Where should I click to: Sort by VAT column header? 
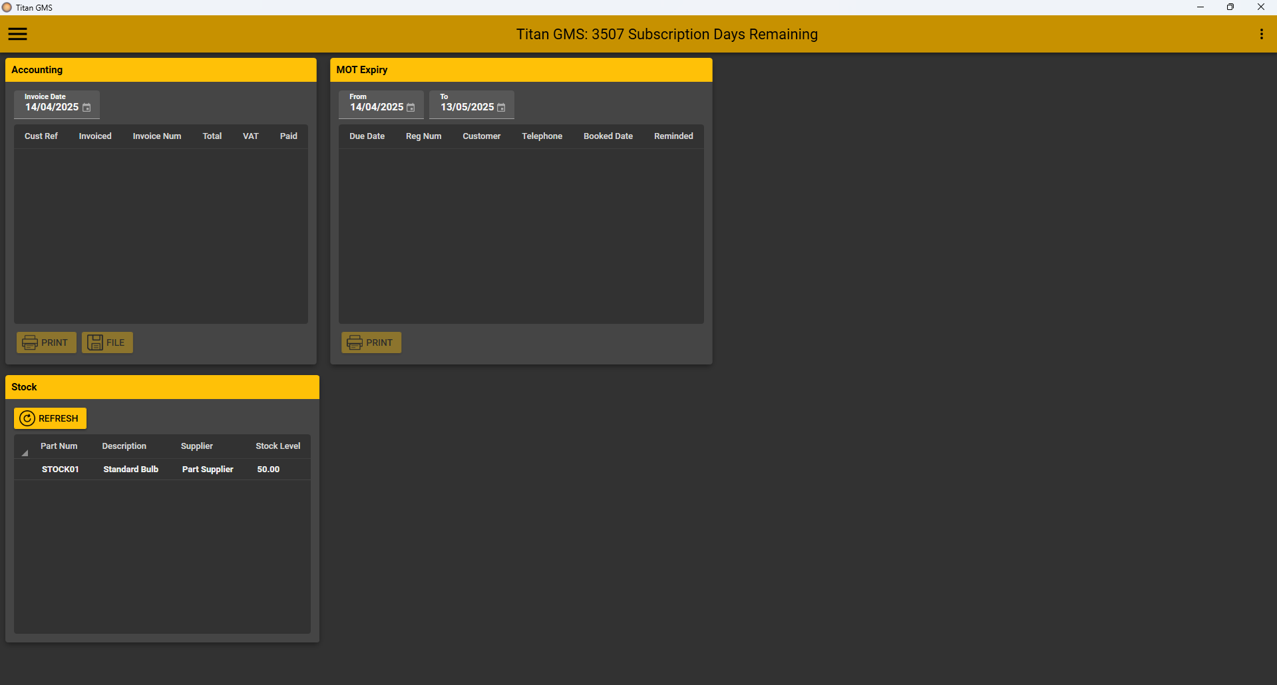pyautogui.click(x=251, y=136)
